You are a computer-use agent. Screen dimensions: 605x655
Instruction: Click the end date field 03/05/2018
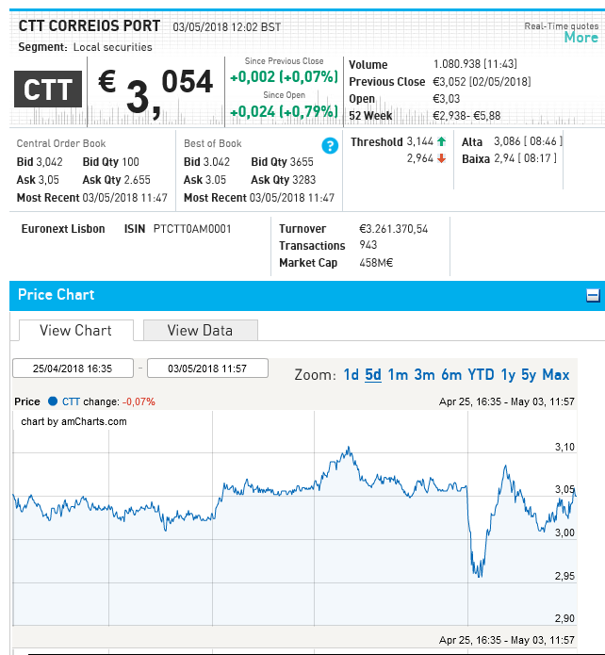pyautogui.click(x=207, y=368)
